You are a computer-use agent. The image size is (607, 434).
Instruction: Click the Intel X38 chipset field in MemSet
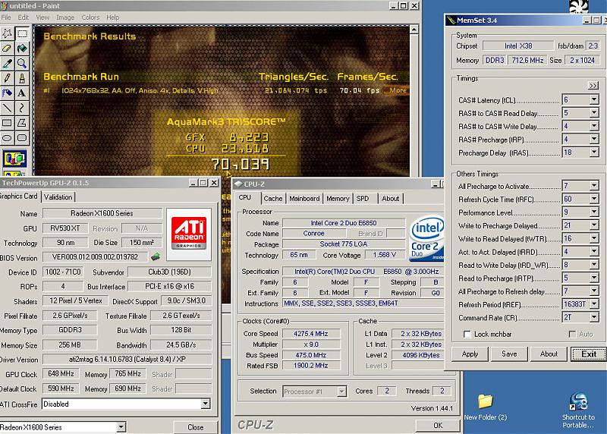click(x=518, y=46)
